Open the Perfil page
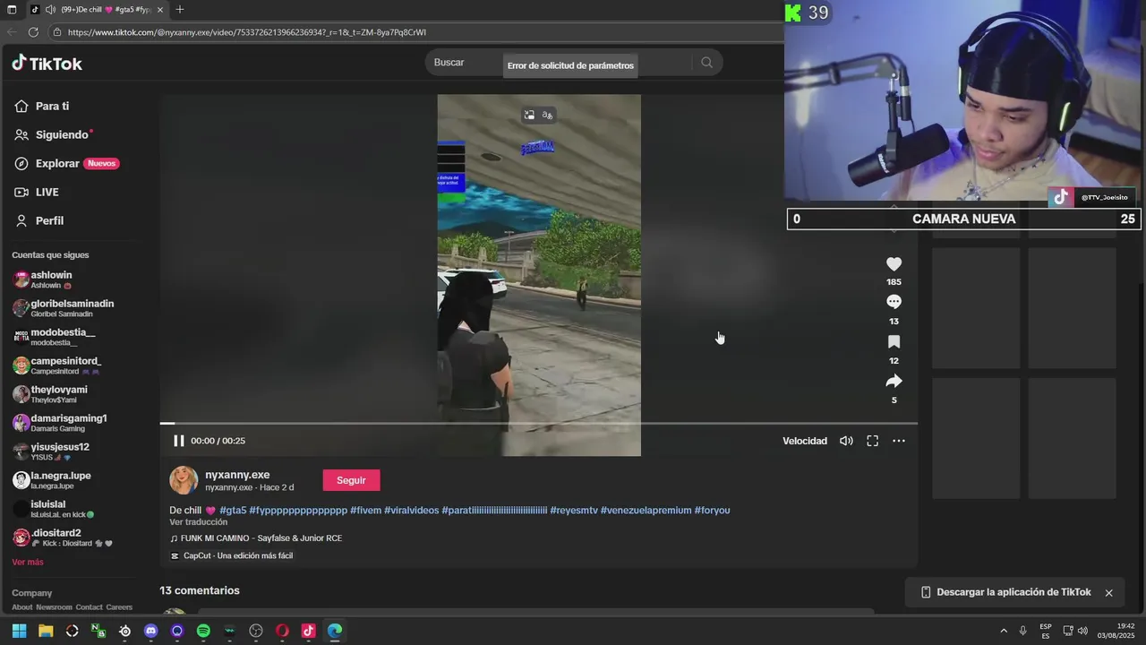This screenshot has height=645, width=1146. point(39,220)
